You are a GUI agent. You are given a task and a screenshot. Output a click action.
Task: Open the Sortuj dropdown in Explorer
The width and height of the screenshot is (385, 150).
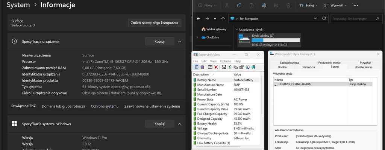point(308,5)
